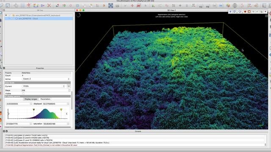The image size is (271, 152).
Task: Click the green histogram icon in toolbar
Action: [x=153, y=6]
